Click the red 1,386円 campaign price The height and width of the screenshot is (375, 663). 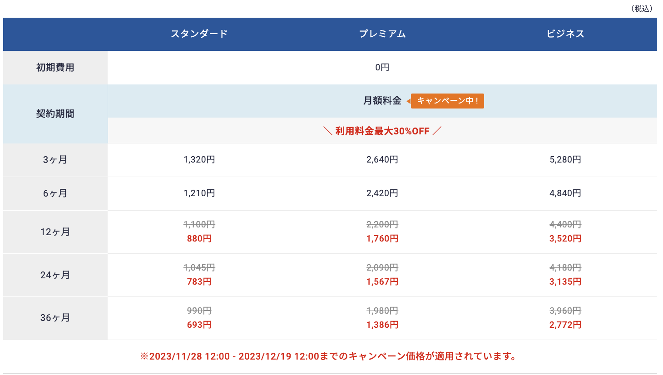pos(382,325)
